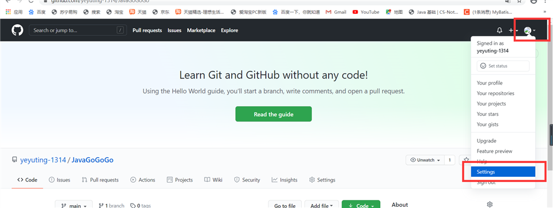
Task: Click the smiley Set status button
Action: pyautogui.click(x=503, y=66)
